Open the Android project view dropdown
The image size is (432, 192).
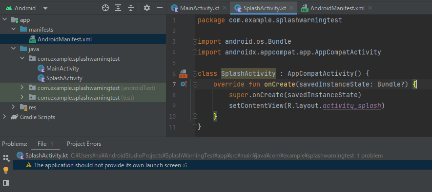[45, 8]
